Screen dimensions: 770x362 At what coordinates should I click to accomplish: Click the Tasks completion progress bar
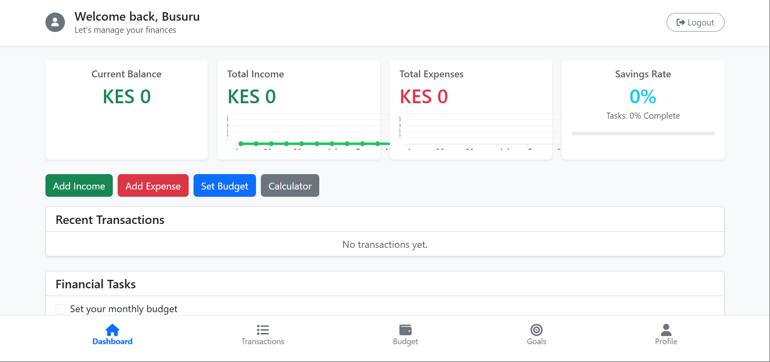coord(643,133)
